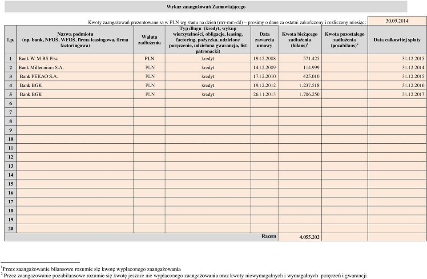Select the 'Waluta zadłużenia' column header
Viewport: 427px width, 279px height.
point(149,40)
